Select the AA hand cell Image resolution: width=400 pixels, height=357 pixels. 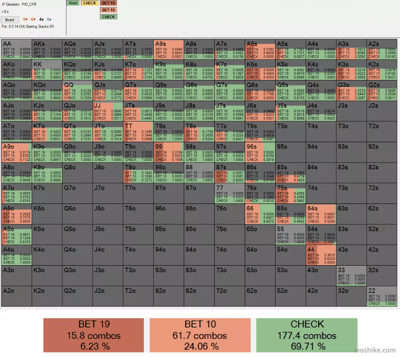pos(17,50)
